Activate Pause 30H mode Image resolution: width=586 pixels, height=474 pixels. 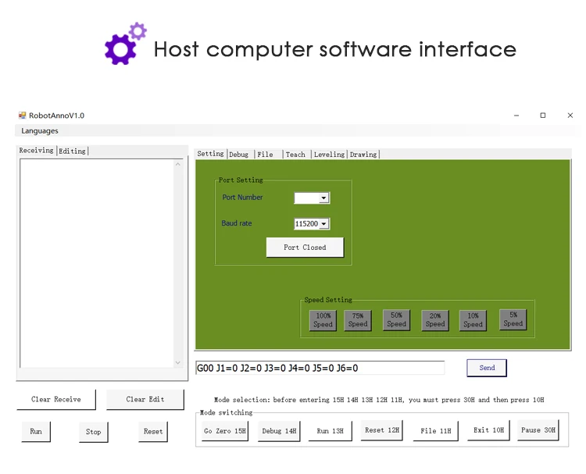coord(538,430)
